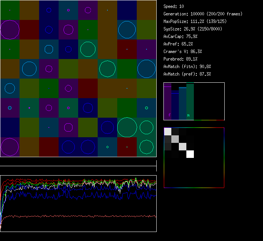The height and width of the screenshot is (241, 263).
Task: Select the AvCarCap percentage value
Action: click(192, 36)
